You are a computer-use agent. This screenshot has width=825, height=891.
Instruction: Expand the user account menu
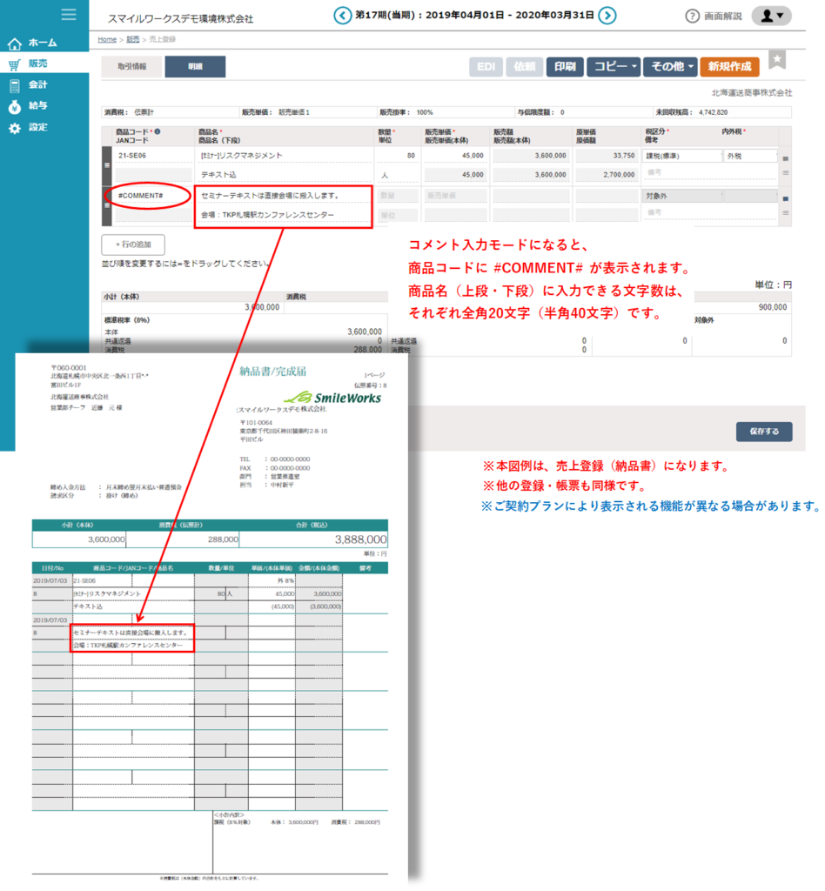772,16
